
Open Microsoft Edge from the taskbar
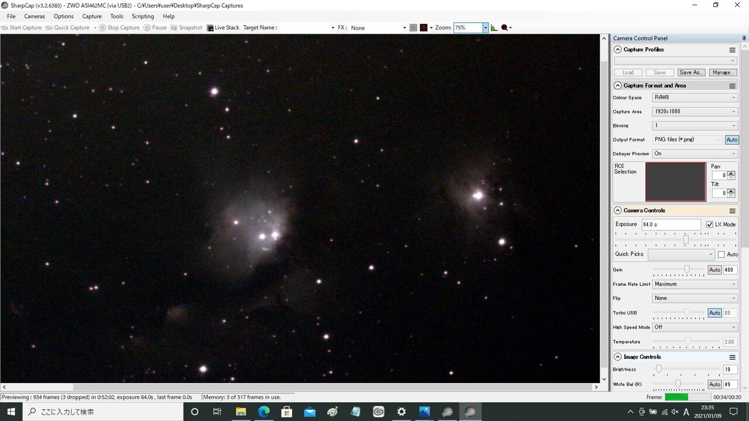coord(264,412)
